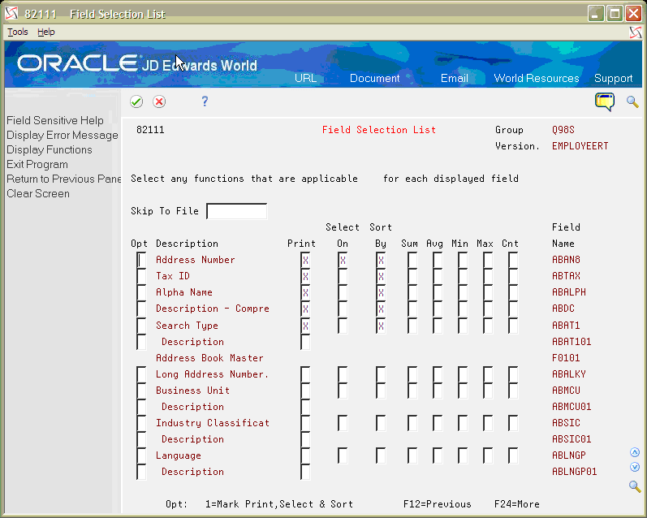Click the title bar application icon
The width and height of the screenshot is (647, 518).
[x=11, y=14]
